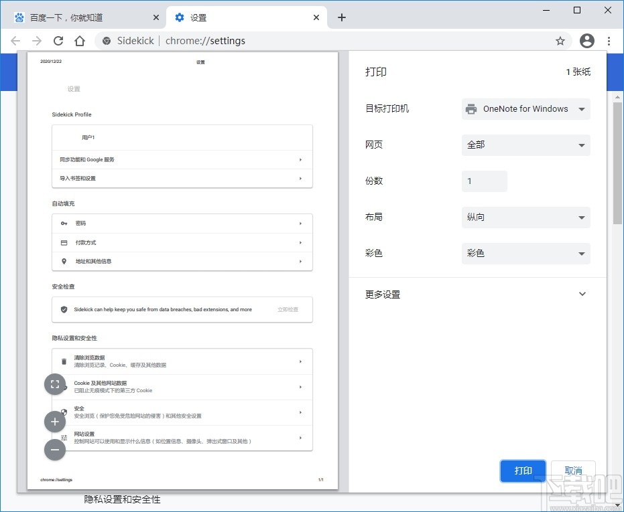624x512 pixels.
Task: Zoom into the print preview with plus button
Action: (55, 422)
